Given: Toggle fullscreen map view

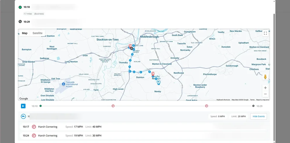Looking at the screenshot, I should (x=265, y=33).
